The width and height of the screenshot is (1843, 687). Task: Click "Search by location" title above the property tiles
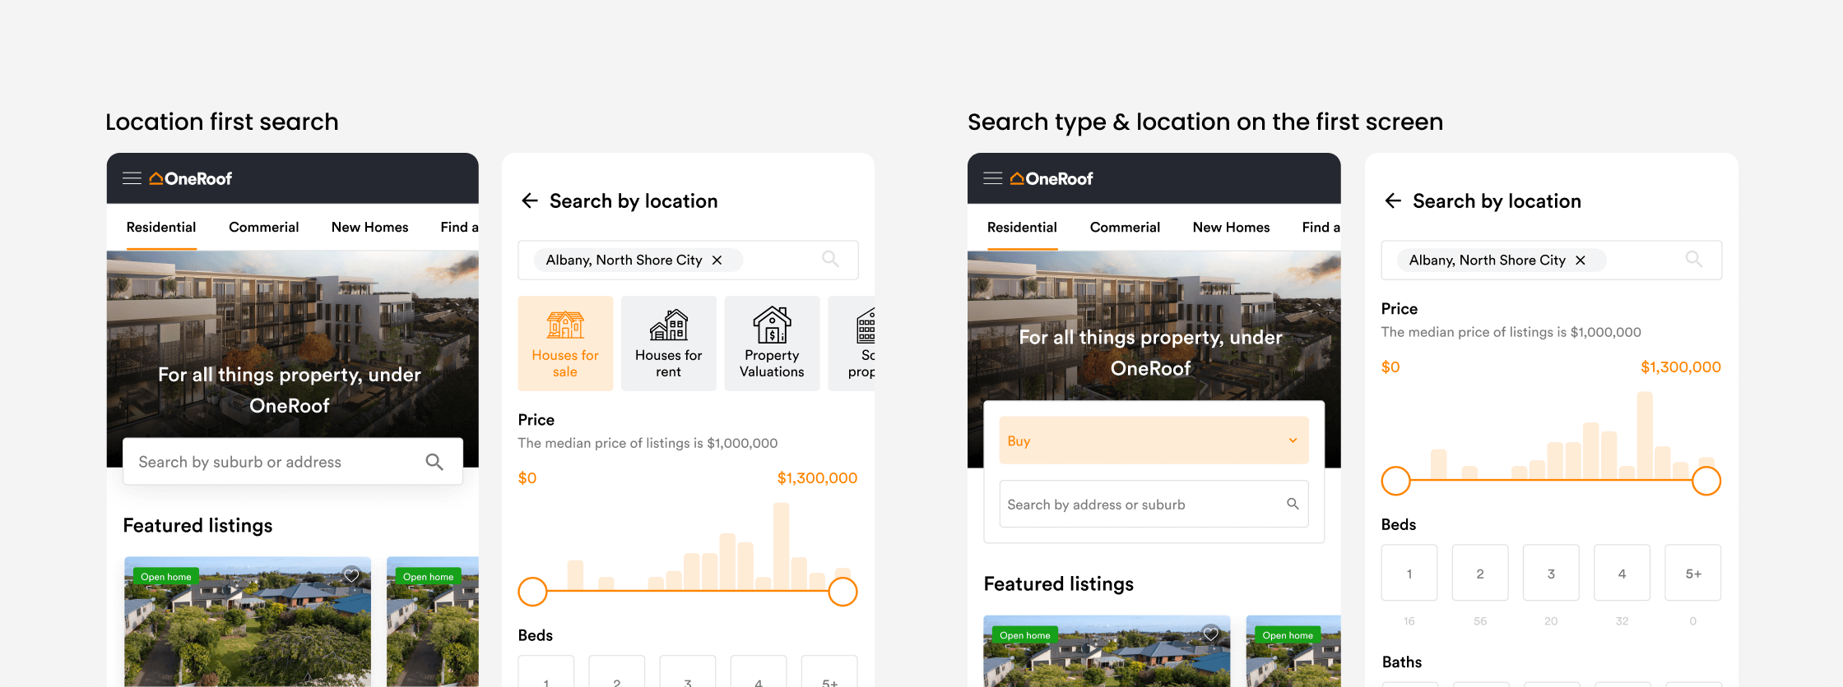point(634,201)
